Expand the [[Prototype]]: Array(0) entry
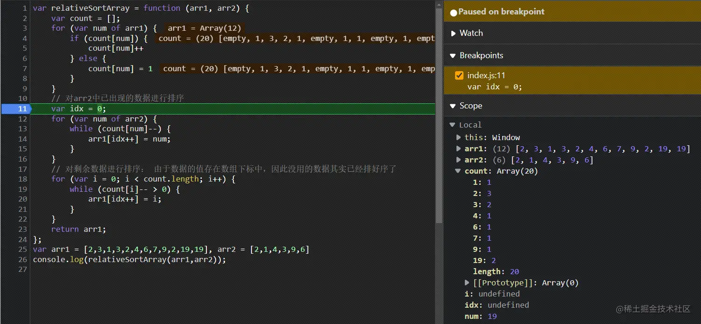Viewport: 701px width, 324px height. (467, 283)
